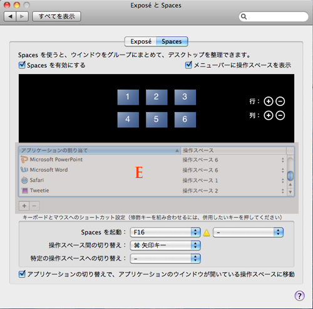Open the 'Spaces を起動' F16 dropdown

tap(165, 233)
